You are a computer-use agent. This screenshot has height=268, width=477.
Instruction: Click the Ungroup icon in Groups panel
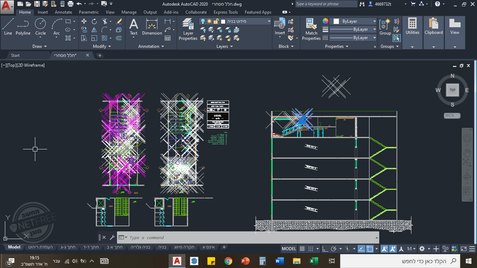pyautogui.click(x=397, y=21)
